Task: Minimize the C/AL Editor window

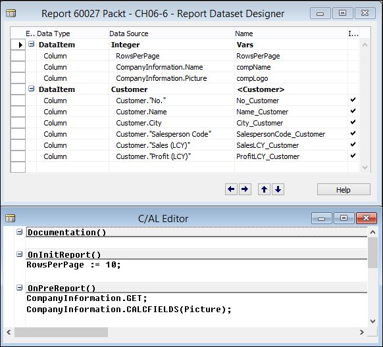Action: (x=321, y=218)
